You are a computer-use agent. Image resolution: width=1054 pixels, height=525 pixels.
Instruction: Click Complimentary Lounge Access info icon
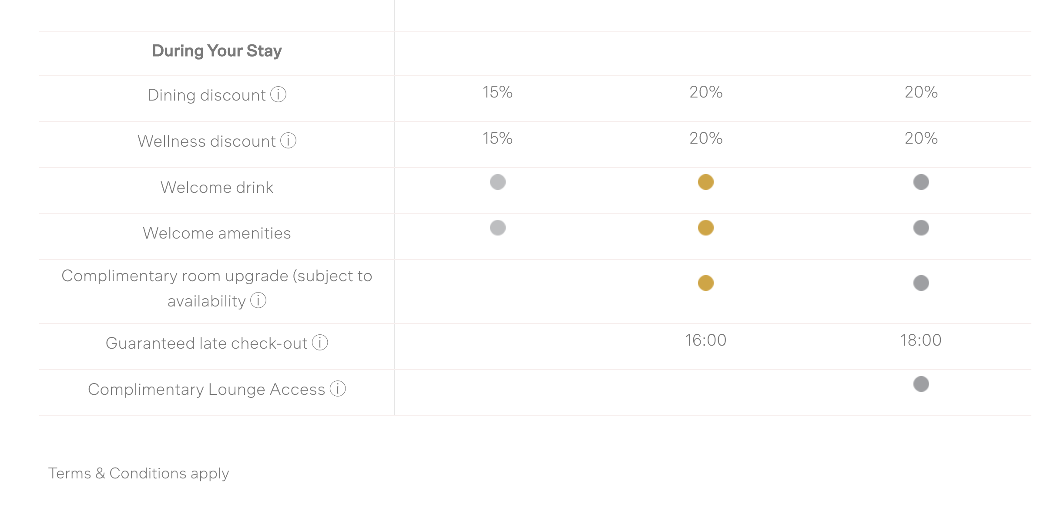(338, 388)
